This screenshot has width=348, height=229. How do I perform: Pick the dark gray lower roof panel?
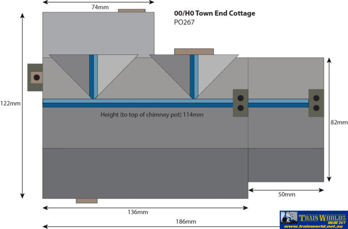145,173
